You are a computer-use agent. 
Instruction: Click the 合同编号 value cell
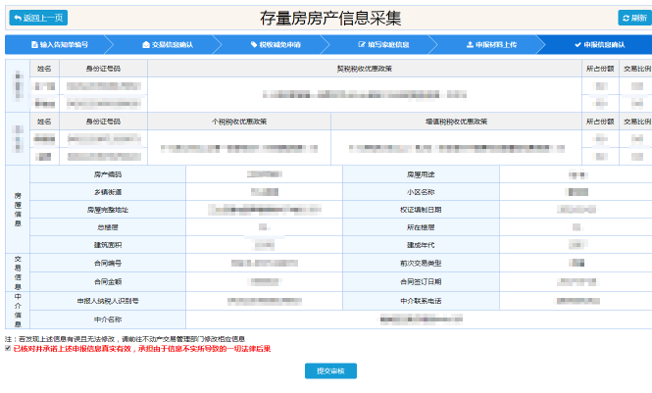point(264,263)
